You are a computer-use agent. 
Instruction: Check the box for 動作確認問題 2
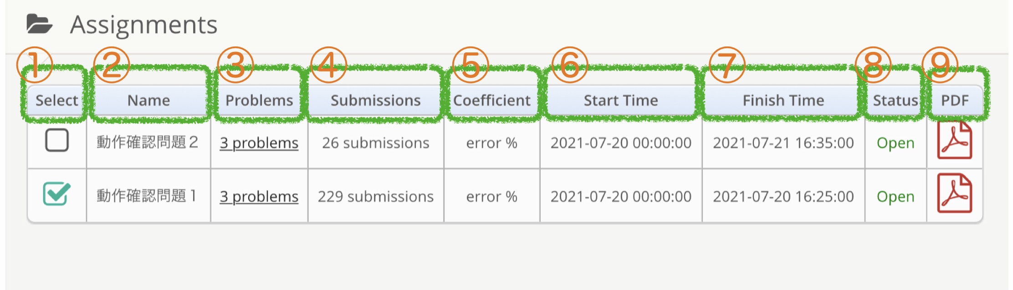coord(57,140)
